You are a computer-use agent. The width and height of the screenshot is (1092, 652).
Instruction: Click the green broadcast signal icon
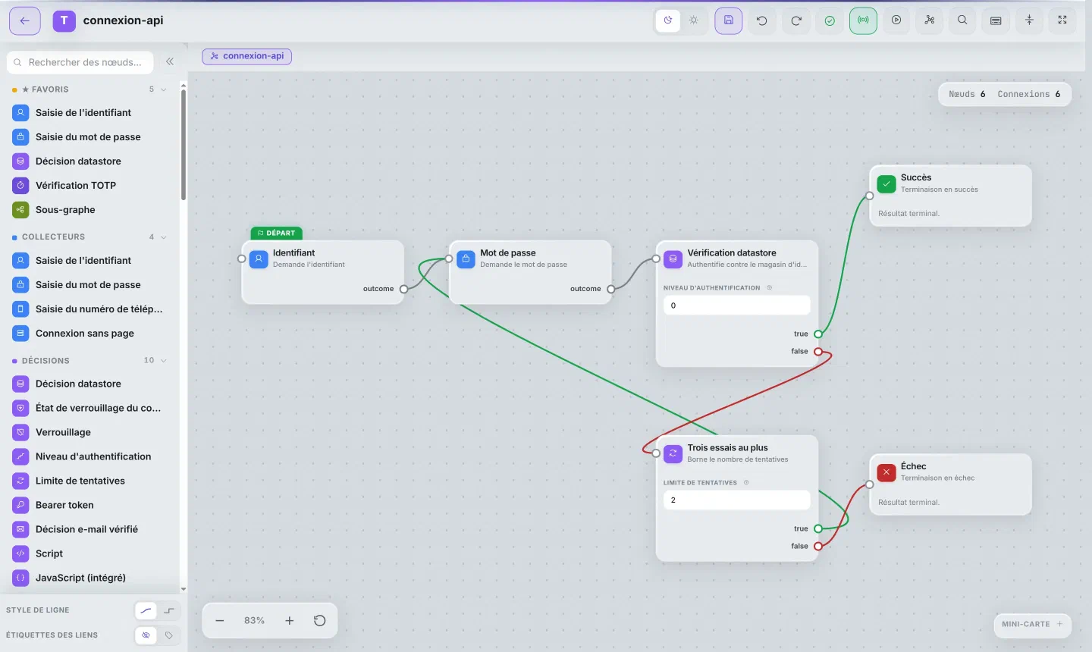[863, 20]
